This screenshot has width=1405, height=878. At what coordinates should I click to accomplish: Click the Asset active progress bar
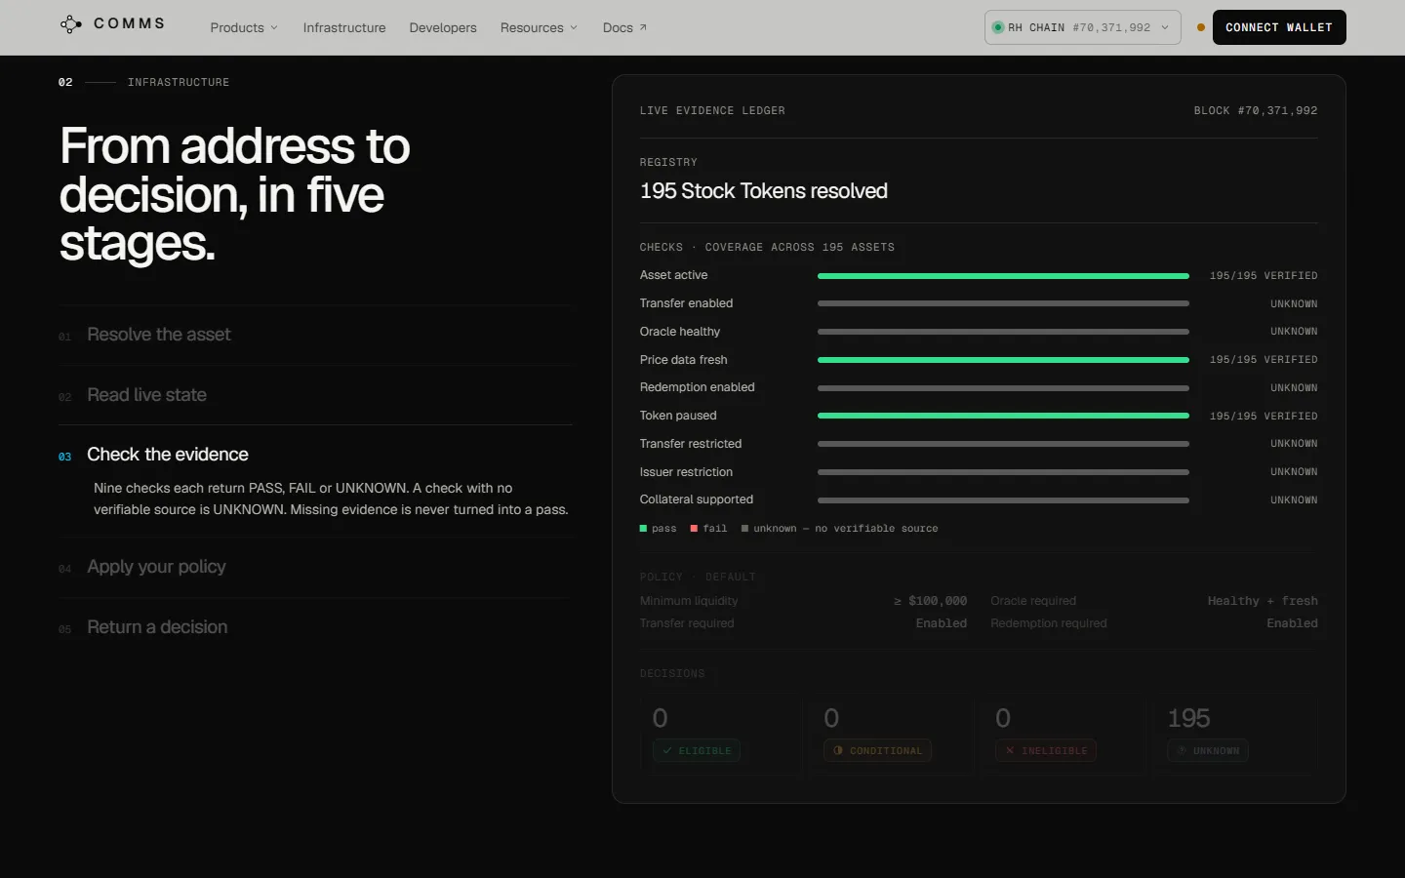(1003, 276)
